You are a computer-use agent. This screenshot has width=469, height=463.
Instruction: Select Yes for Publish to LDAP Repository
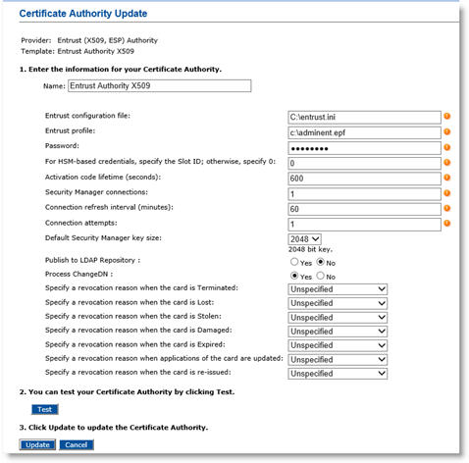294,262
